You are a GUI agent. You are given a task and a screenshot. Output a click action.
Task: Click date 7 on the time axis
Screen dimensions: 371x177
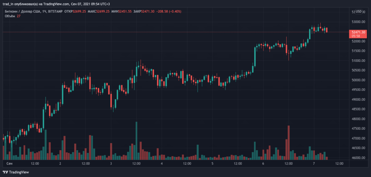314,164
